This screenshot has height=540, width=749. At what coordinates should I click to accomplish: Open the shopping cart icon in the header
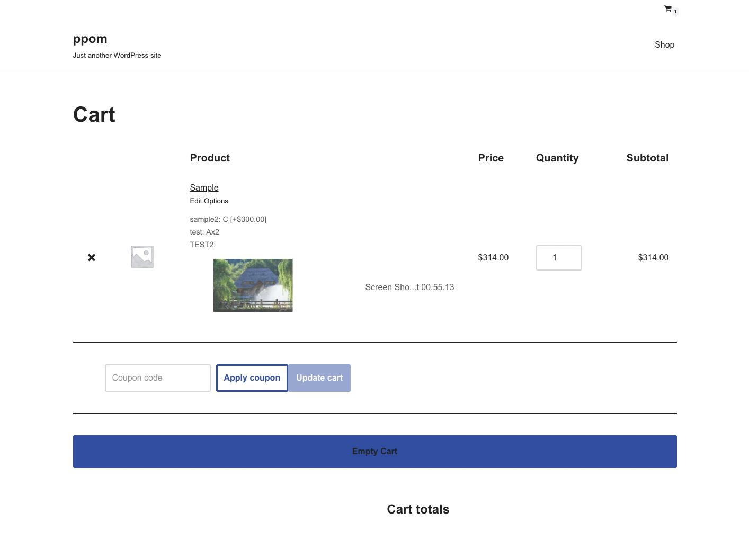[668, 8]
